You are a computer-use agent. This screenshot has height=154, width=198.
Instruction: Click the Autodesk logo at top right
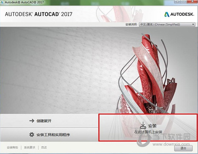[179, 14]
